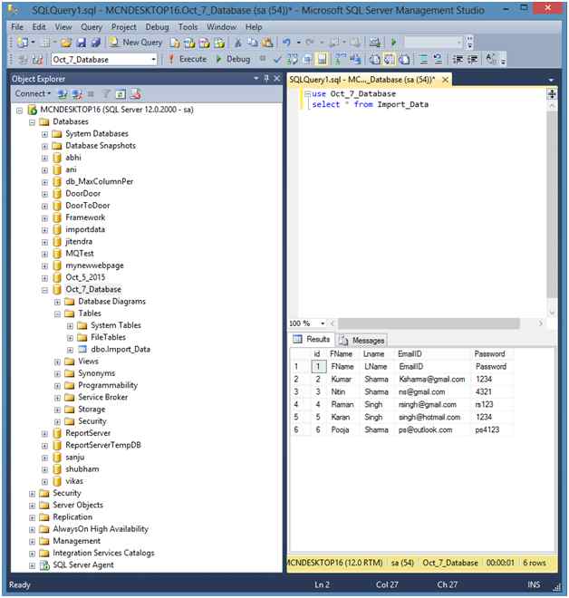This screenshot has width=569, height=598.
Task: Open the available databases combo box
Action: tap(104, 60)
